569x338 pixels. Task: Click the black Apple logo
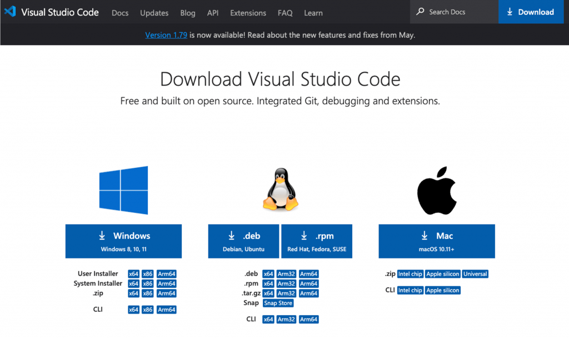[437, 190]
